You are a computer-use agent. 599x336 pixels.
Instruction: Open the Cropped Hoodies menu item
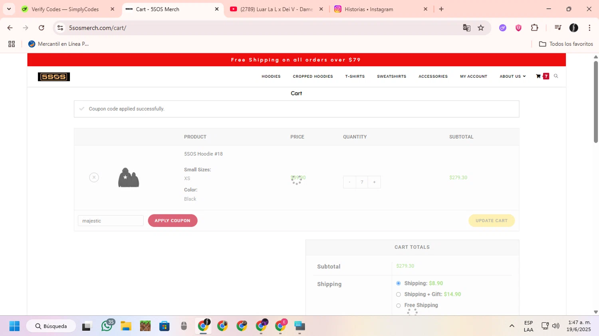coord(313,77)
